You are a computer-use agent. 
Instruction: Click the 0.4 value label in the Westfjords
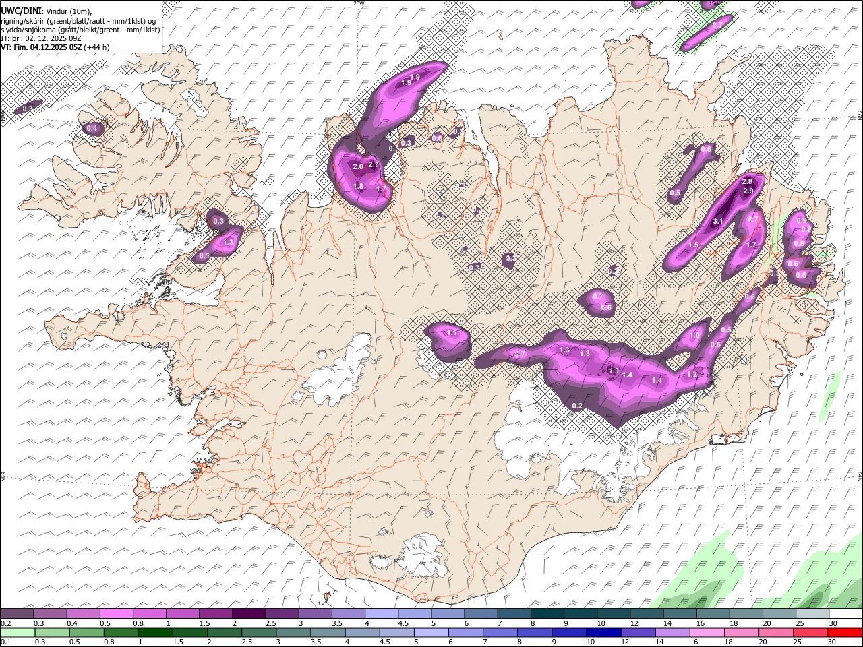click(x=92, y=129)
